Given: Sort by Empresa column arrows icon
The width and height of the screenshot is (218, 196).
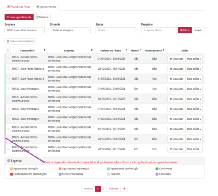Looking at the screenshot, I should (92, 50).
